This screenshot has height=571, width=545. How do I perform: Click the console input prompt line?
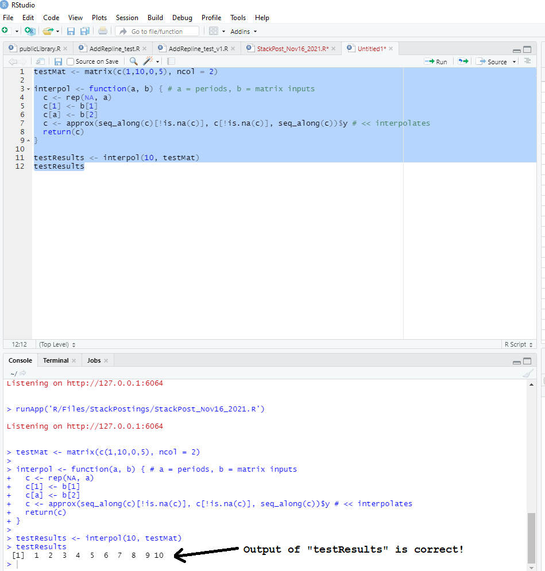(266, 564)
